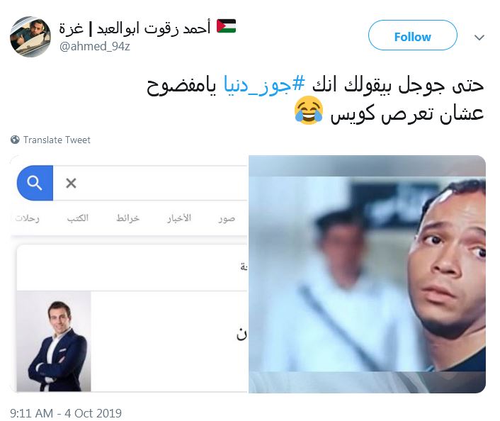Screen dimensions: 500x421
Task: Click the blue search magnifier button
Action: point(35,183)
